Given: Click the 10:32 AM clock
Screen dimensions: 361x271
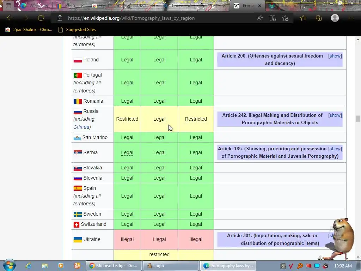Looking at the screenshot, I should pyautogui.click(x=343, y=266).
